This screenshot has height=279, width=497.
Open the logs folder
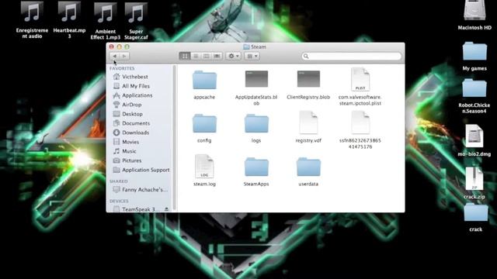click(x=256, y=123)
